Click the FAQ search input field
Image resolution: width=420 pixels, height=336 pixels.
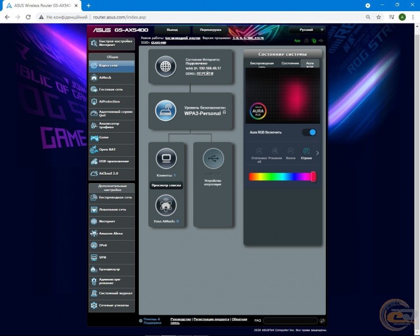tap(291, 320)
